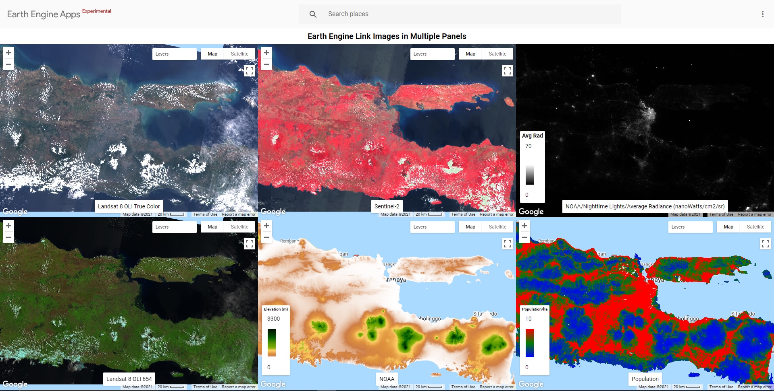The image size is (774, 391).
Task: Zoom out on NOAA elevation panel
Action: click(266, 237)
